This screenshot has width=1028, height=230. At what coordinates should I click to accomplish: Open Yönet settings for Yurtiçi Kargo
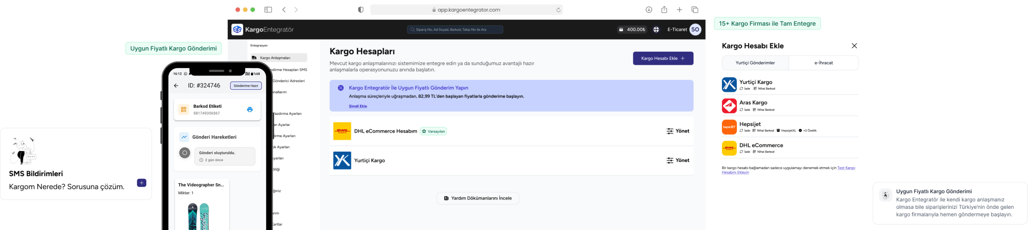678,160
